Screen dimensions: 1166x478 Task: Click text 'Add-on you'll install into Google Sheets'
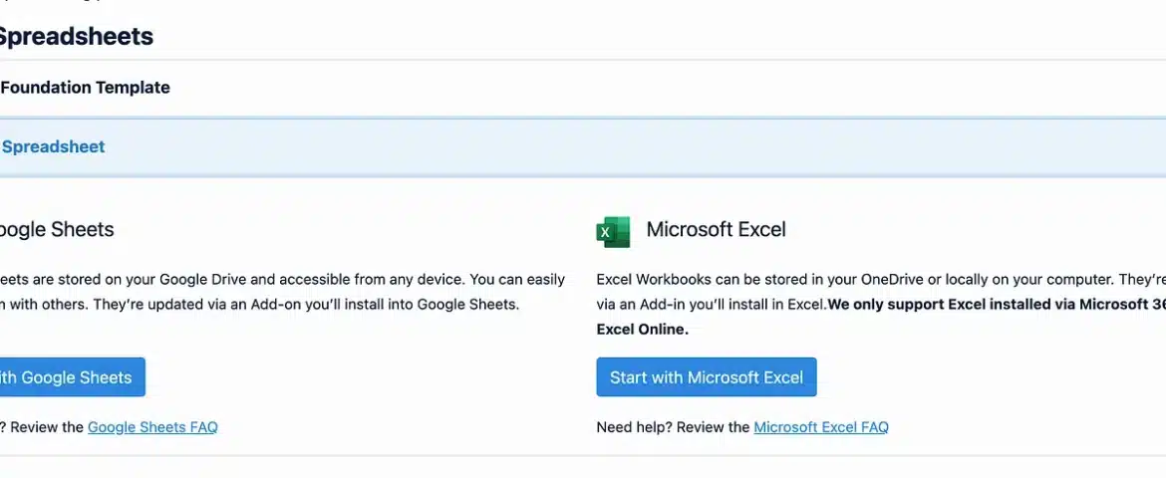tap(386, 304)
